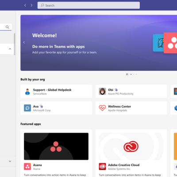
Task: Click the 'Featured apps' heading
Action: pyautogui.click(x=31, y=124)
